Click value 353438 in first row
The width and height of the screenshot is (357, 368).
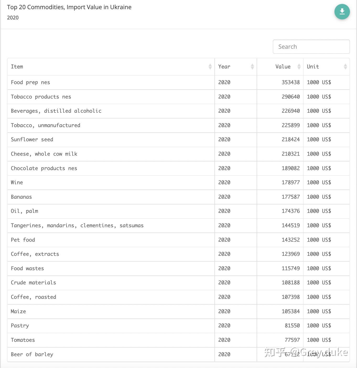[x=290, y=82]
